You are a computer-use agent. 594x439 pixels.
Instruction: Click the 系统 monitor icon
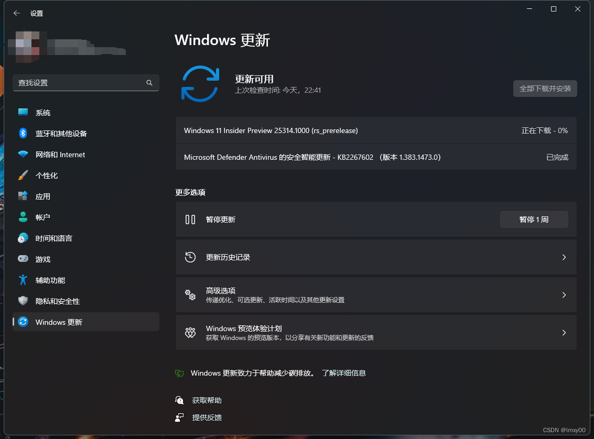tap(23, 113)
